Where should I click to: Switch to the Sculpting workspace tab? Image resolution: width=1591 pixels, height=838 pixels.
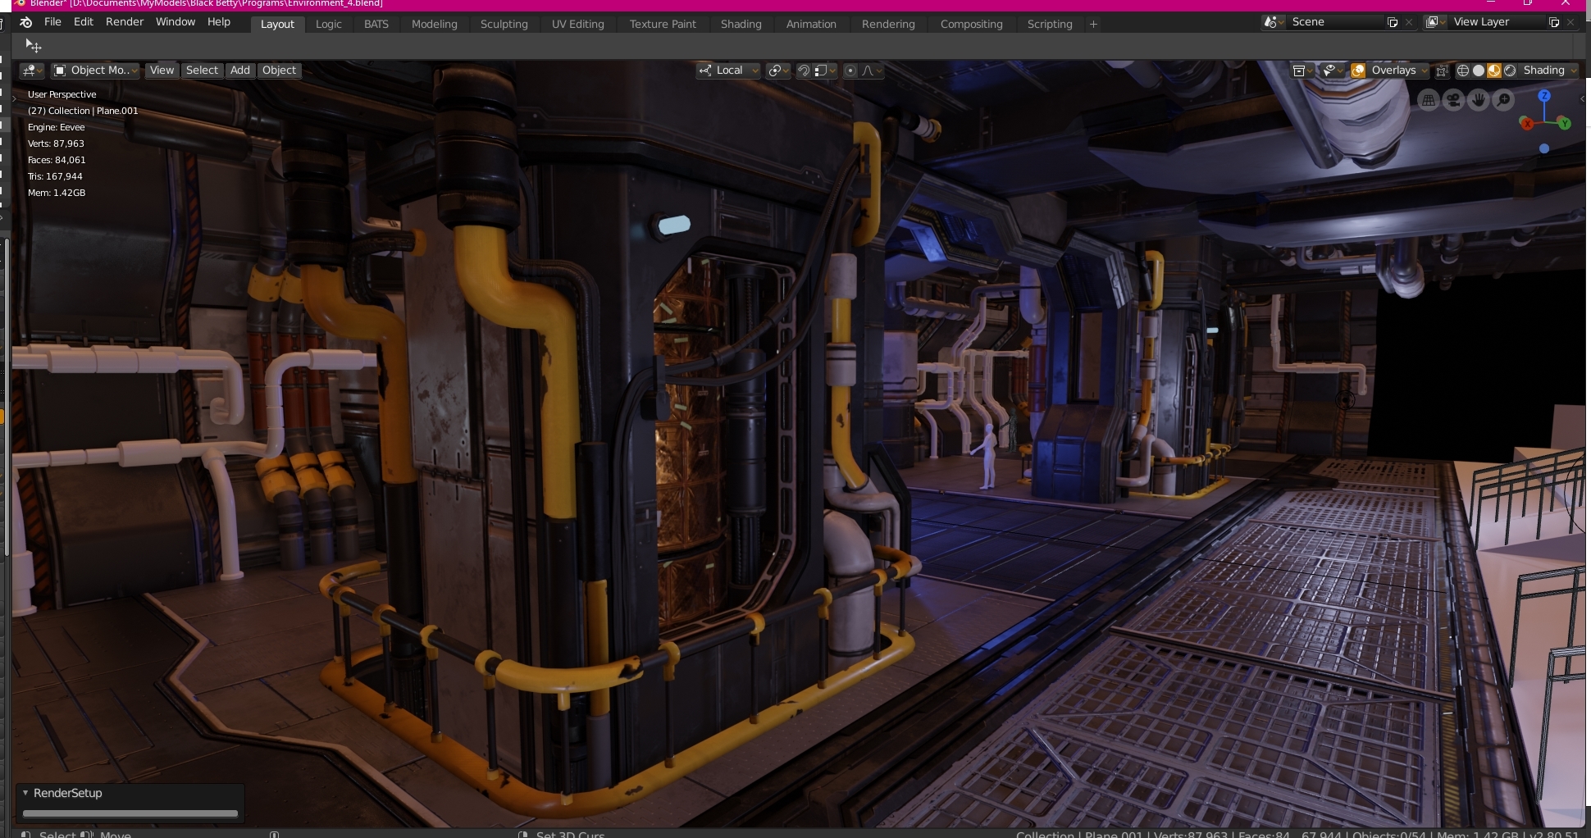tap(504, 25)
